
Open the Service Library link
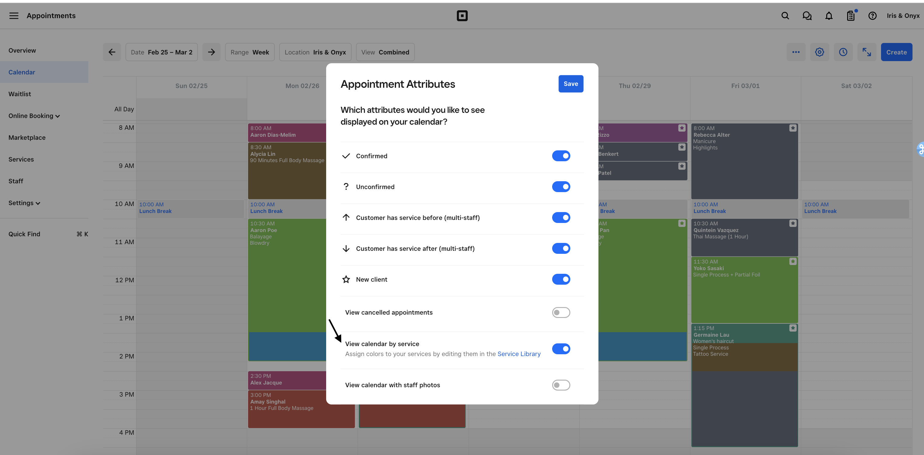(519, 354)
